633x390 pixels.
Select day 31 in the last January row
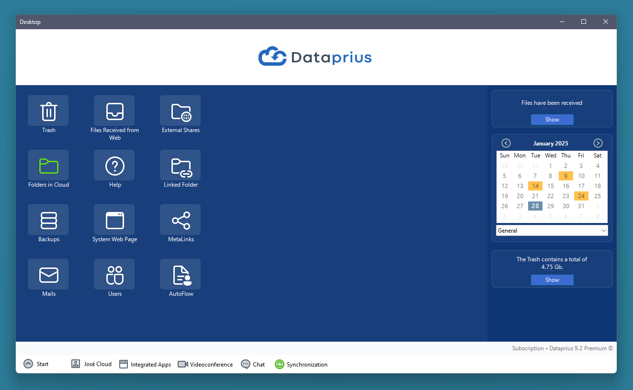click(x=581, y=206)
